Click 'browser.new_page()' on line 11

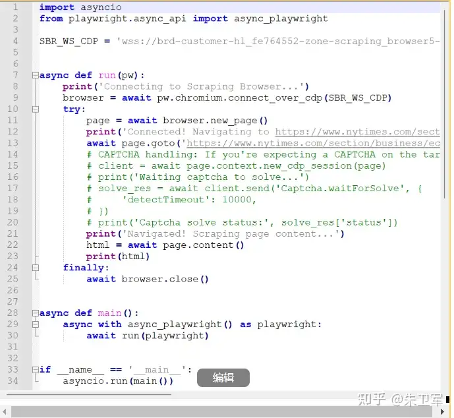pos(215,121)
